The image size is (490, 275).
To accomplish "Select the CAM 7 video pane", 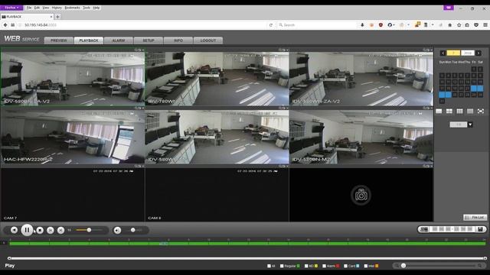I will click(x=73, y=195).
